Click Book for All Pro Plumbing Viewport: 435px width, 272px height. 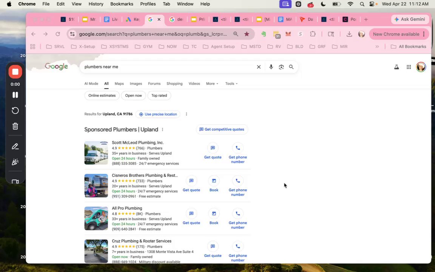click(x=214, y=217)
